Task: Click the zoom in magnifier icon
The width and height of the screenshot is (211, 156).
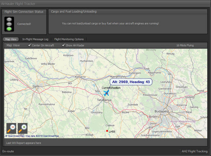Action: click(x=23, y=128)
